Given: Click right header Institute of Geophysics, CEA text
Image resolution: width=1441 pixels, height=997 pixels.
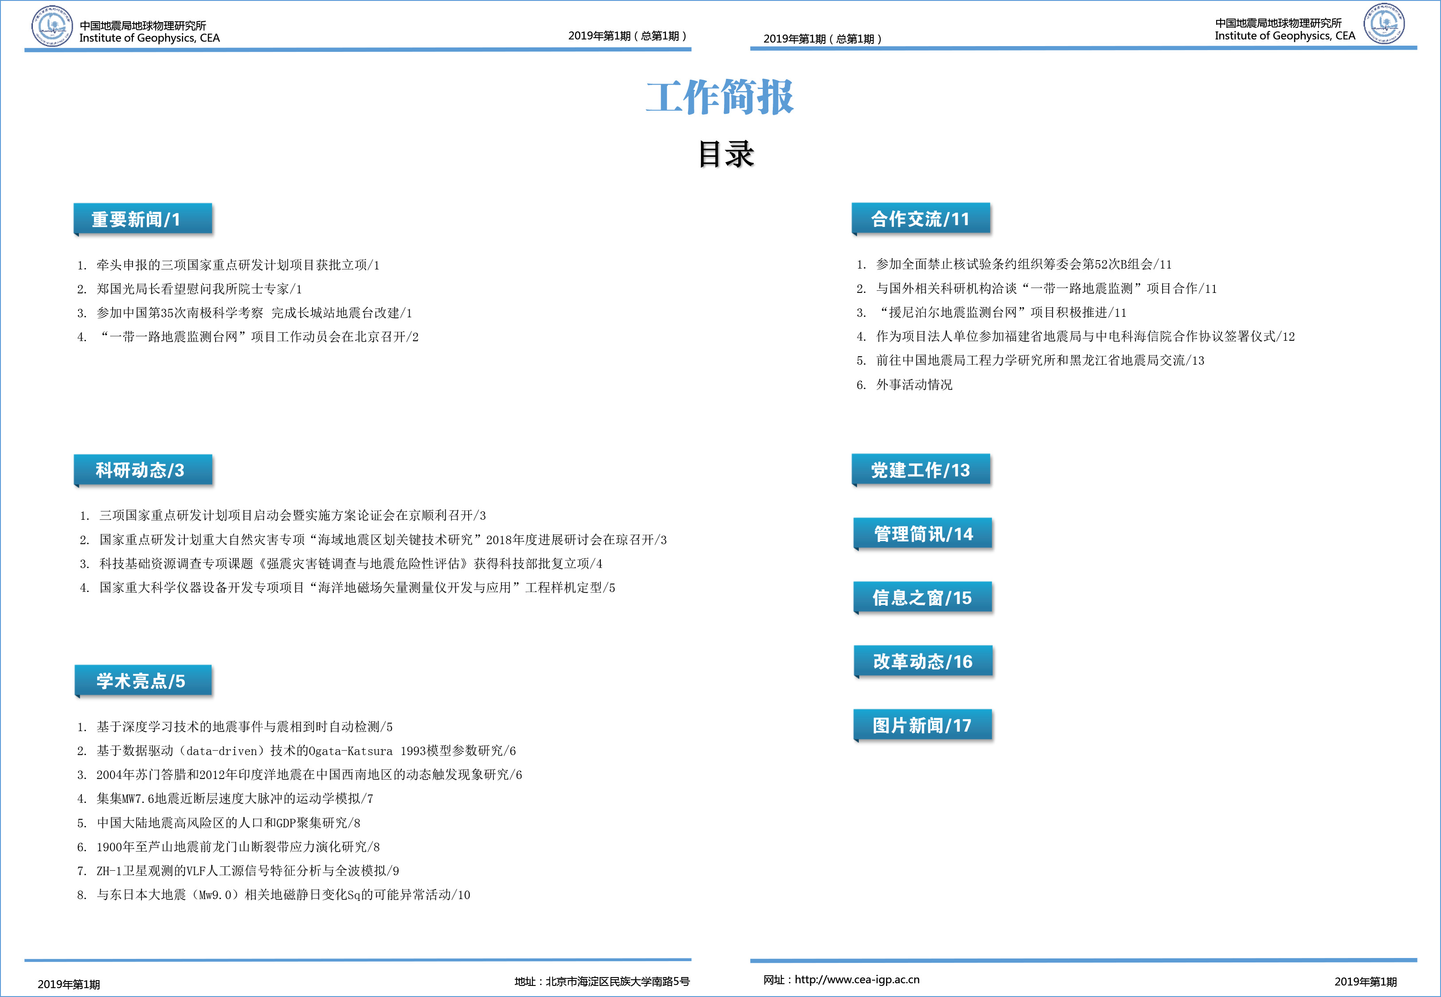Looking at the screenshot, I should tap(1285, 36).
